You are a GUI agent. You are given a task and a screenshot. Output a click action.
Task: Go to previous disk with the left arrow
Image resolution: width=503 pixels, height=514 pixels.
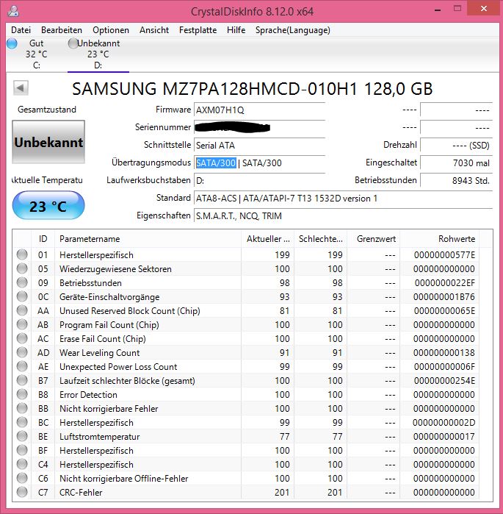pyautogui.click(x=21, y=88)
